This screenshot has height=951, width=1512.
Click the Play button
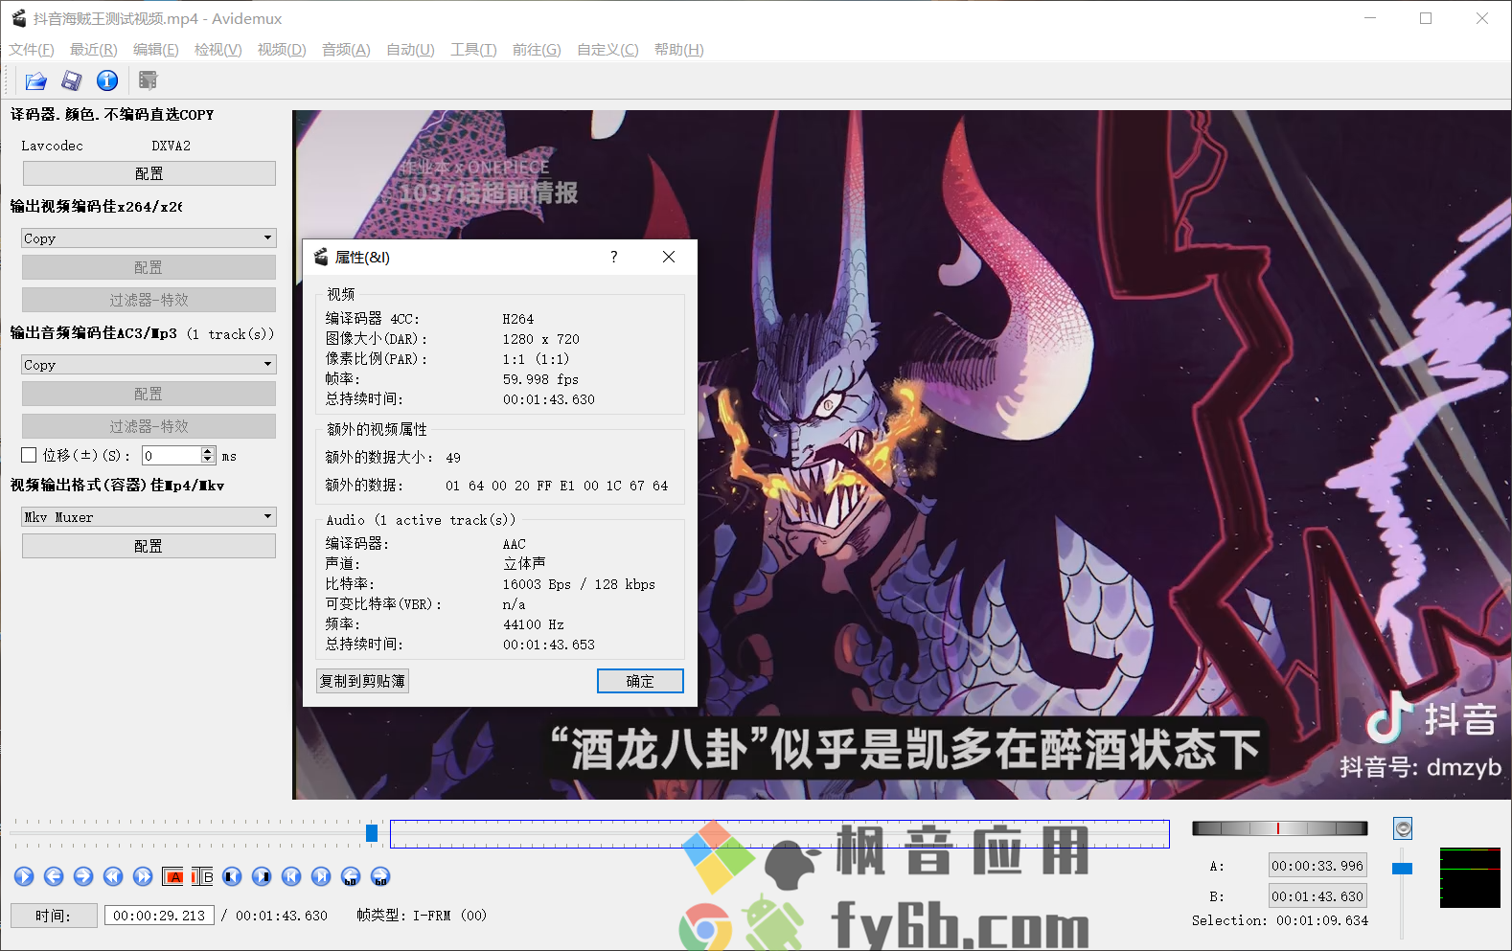24,876
